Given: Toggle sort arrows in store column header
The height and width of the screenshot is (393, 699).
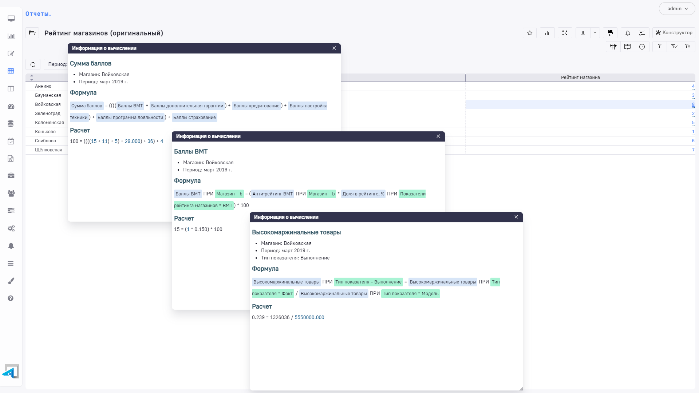Looking at the screenshot, I should pos(32,78).
